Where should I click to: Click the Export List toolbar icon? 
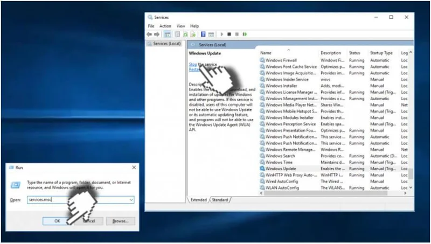[193, 34]
